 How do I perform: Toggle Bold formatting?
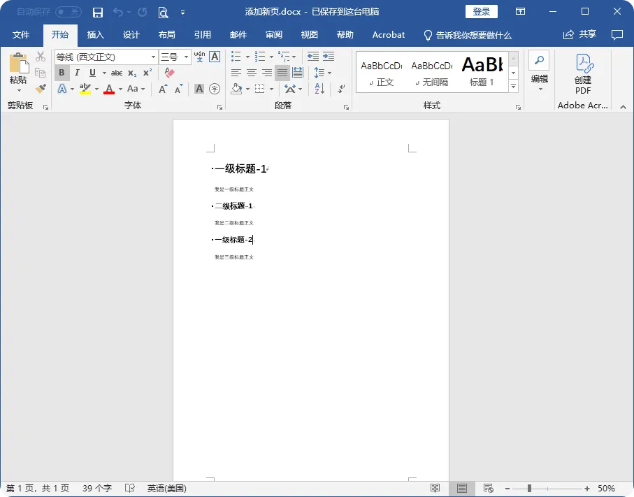(x=62, y=73)
